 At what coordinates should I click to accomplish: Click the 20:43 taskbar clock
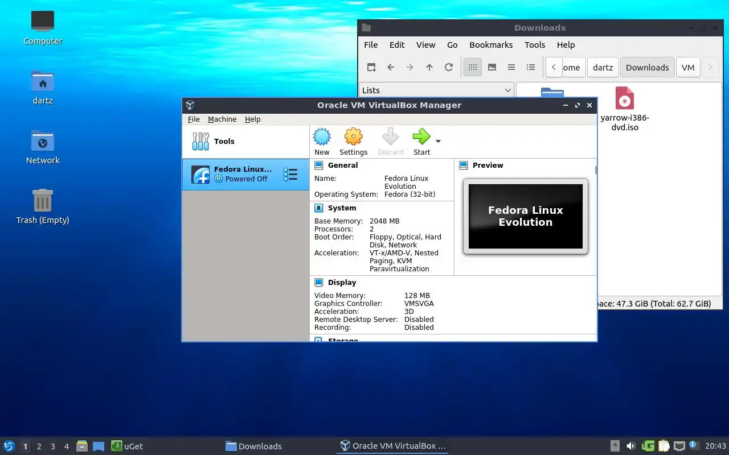tap(715, 446)
